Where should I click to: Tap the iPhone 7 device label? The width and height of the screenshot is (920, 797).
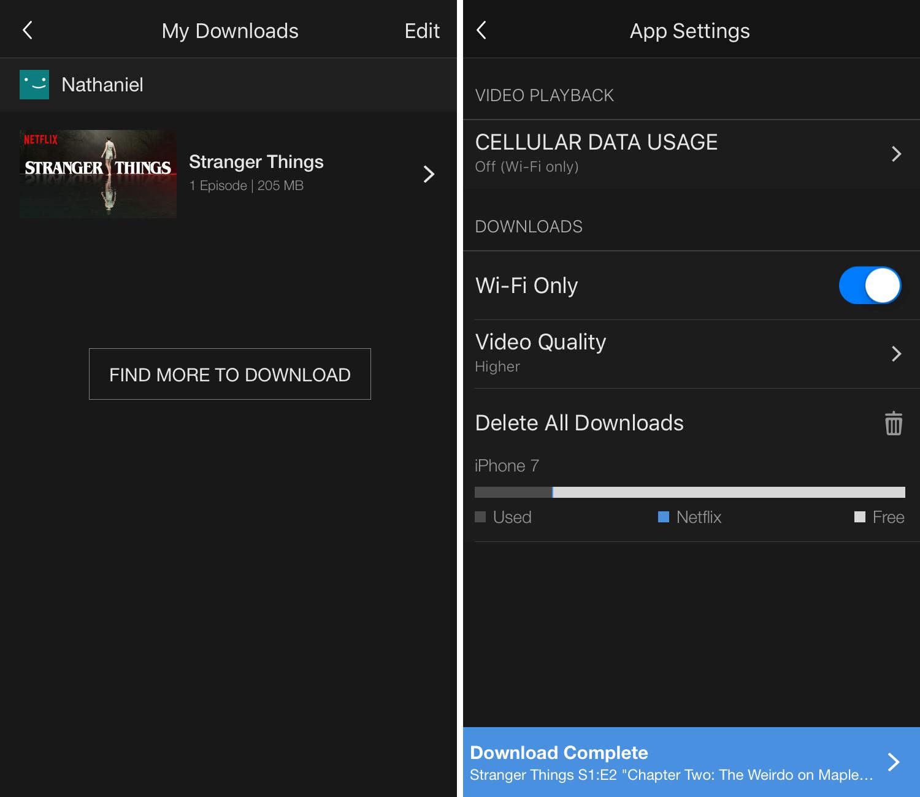[x=507, y=466]
